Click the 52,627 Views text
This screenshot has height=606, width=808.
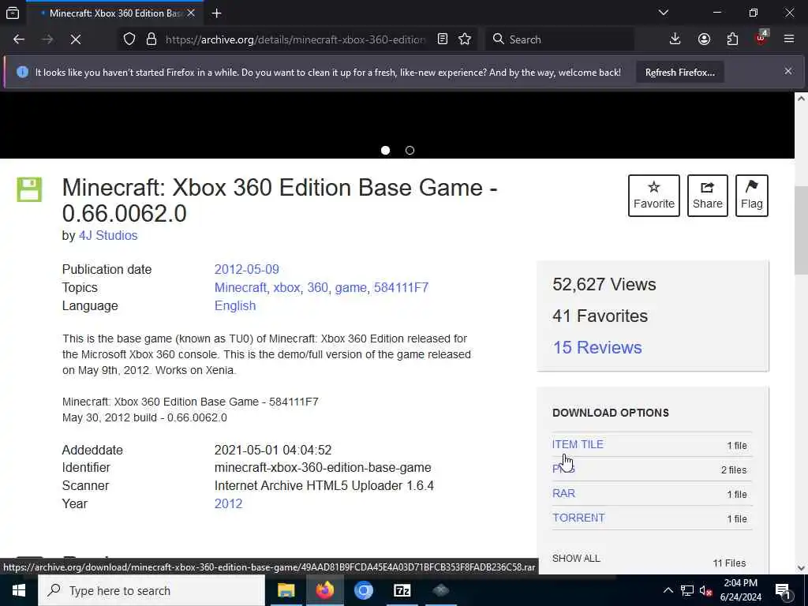[x=604, y=284]
